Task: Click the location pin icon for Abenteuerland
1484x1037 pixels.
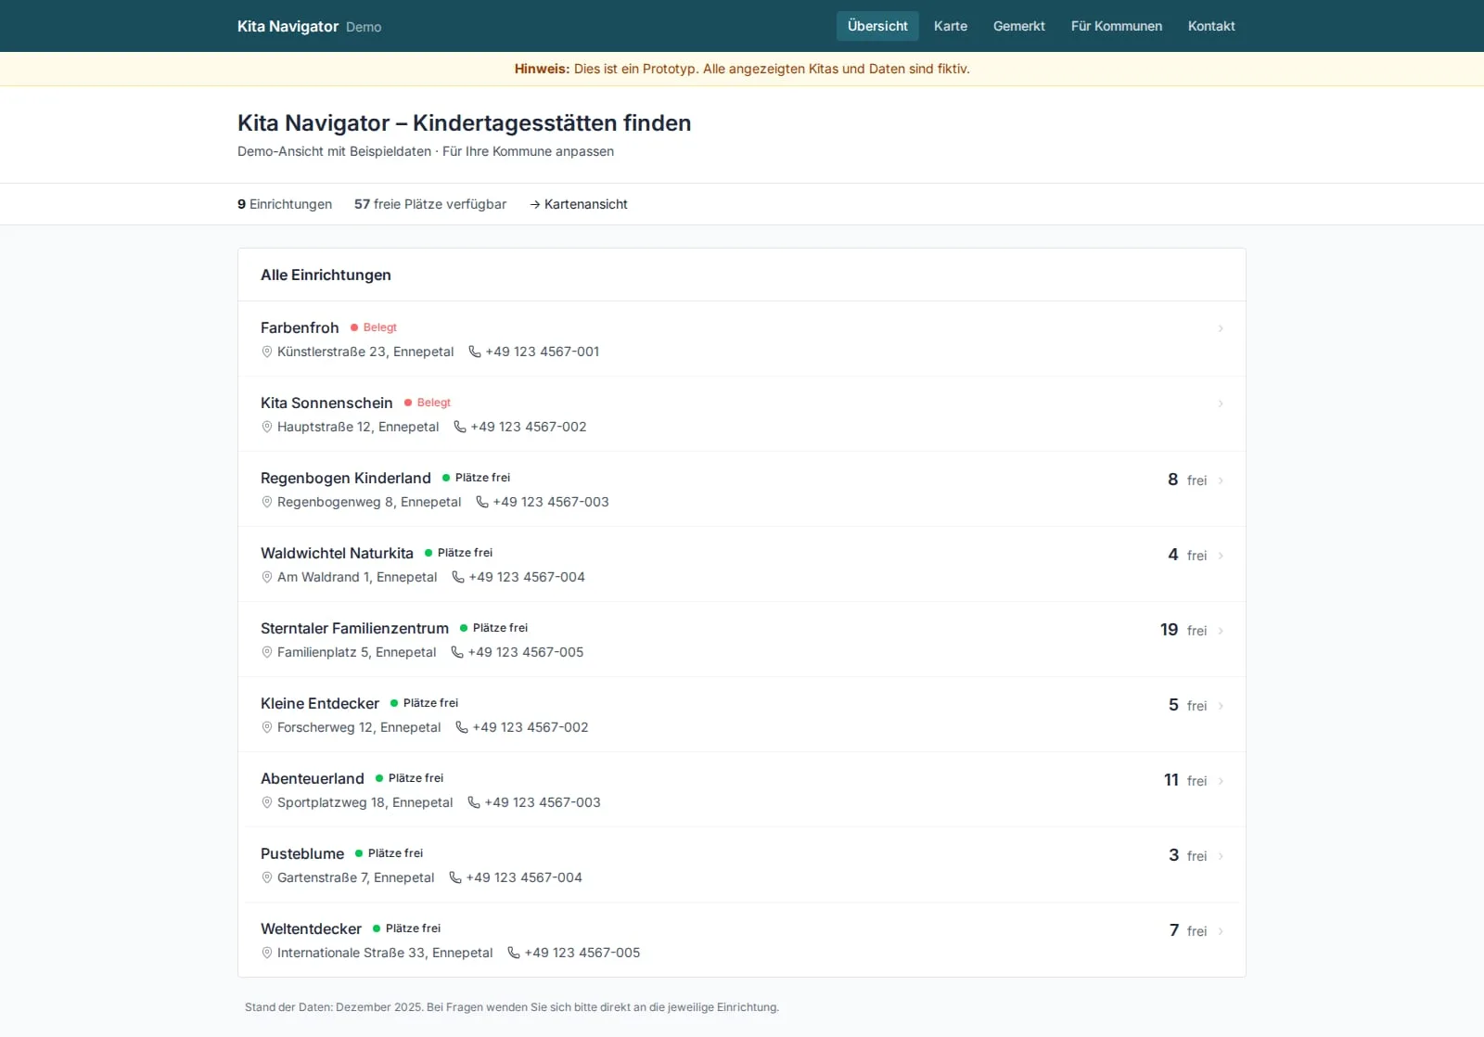Action: click(267, 802)
